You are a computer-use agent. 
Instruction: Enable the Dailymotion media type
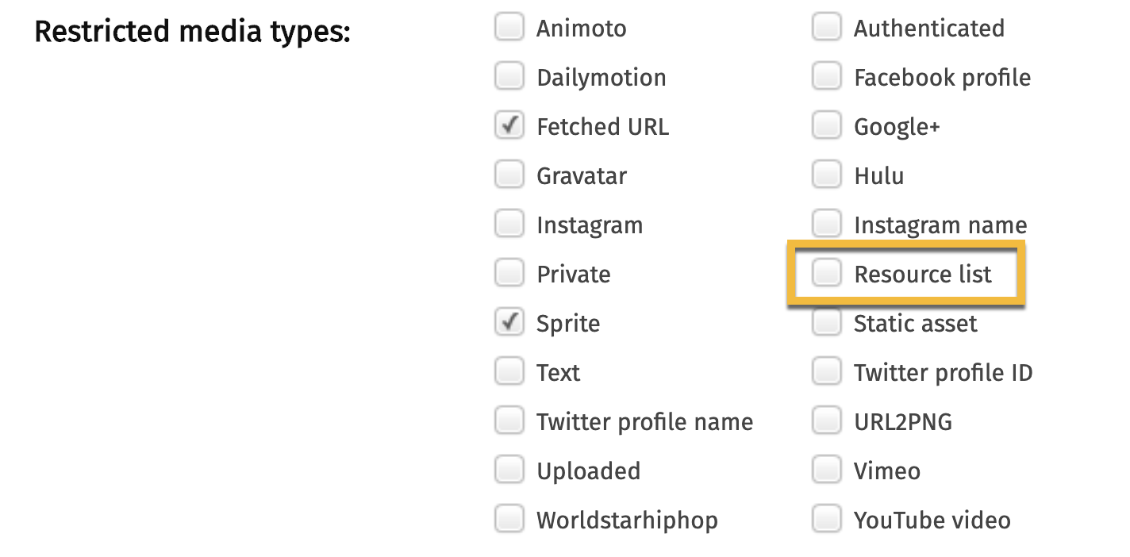pyautogui.click(x=509, y=75)
